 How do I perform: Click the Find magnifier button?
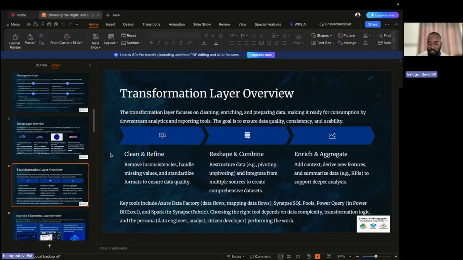385,35
